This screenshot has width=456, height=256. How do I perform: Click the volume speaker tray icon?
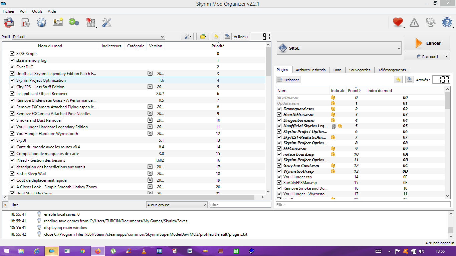coord(422,251)
